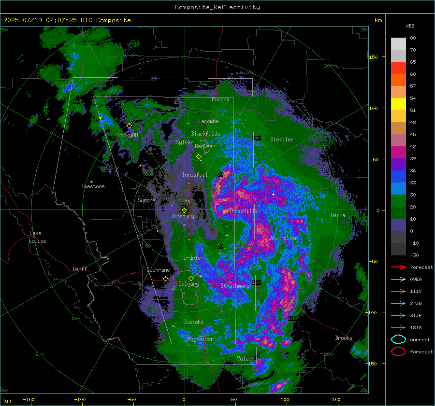The width and height of the screenshot is (435, 406).
Task: Select the bright yellow 51-54 dBZ swatch
Action: click(398, 104)
